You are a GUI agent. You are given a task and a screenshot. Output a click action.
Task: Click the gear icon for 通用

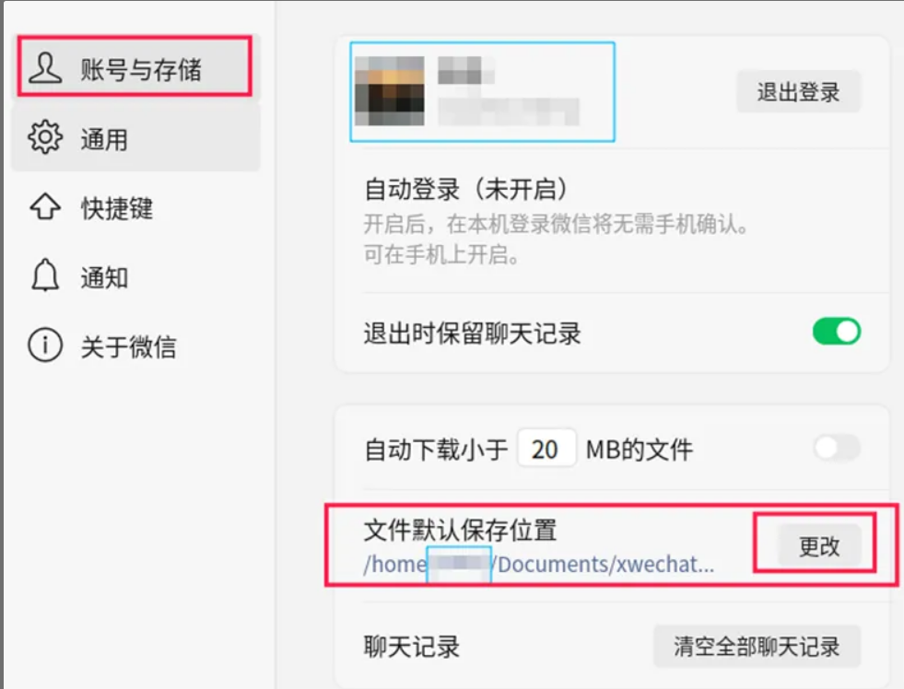click(x=45, y=137)
